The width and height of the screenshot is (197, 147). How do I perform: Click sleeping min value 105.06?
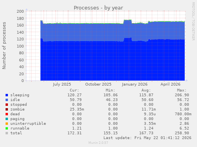(x=111, y=95)
